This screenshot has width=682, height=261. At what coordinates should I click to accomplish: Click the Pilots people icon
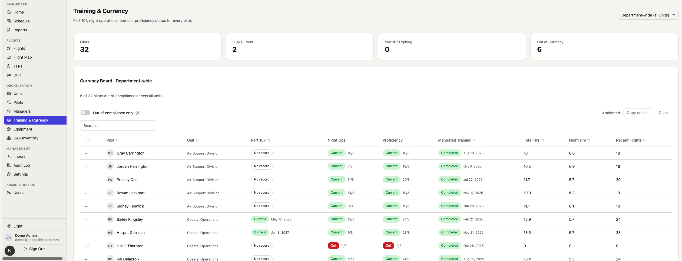click(x=9, y=102)
